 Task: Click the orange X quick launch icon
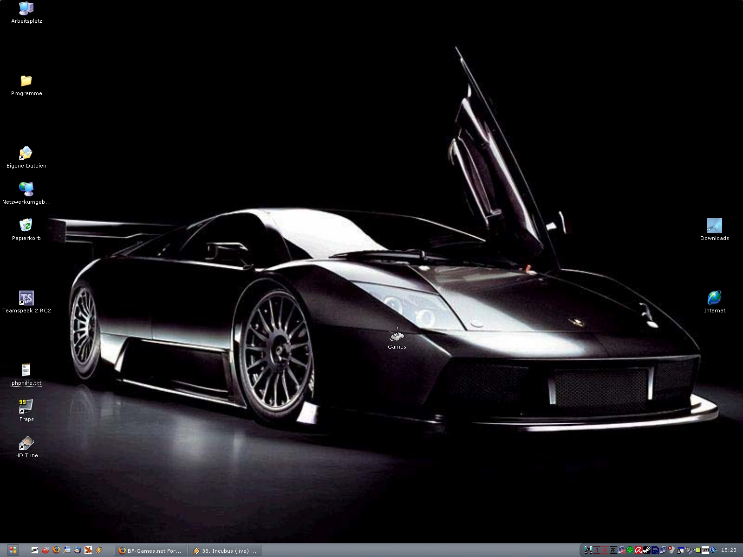coord(88,550)
